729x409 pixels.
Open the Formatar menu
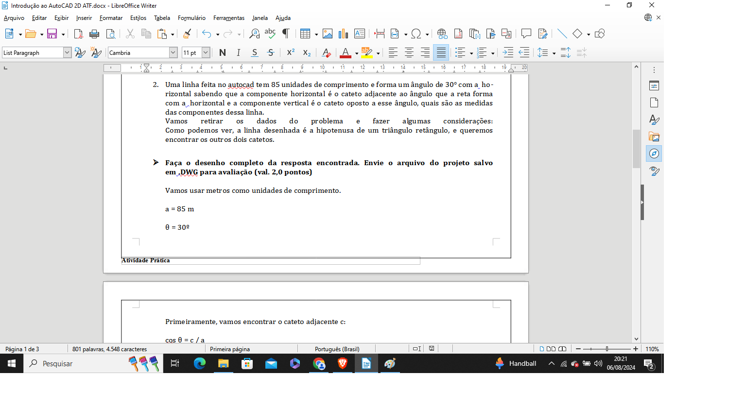point(111,18)
